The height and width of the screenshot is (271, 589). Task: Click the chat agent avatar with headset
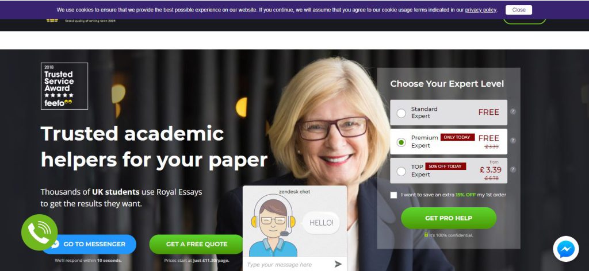coord(273,226)
